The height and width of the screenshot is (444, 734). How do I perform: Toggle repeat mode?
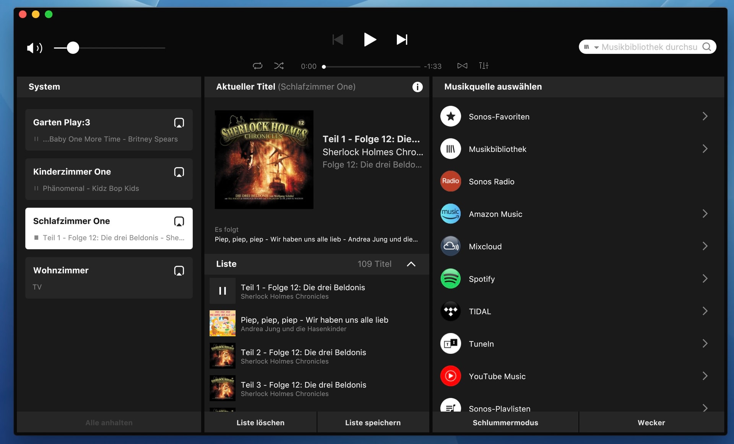(x=257, y=66)
